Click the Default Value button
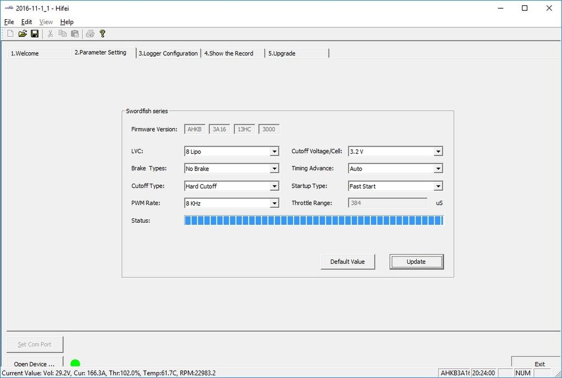The image size is (562, 378). pyautogui.click(x=347, y=262)
